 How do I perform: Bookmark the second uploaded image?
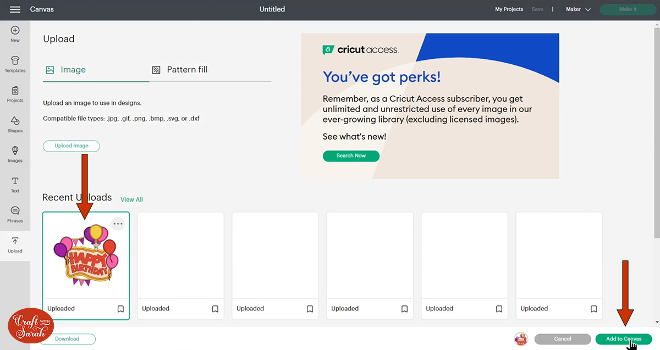pyautogui.click(x=215, y=309)
